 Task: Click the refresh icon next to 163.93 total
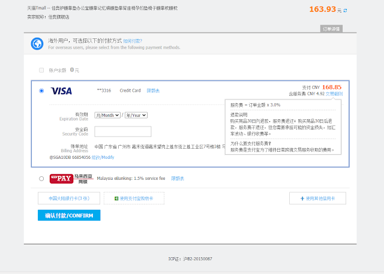pos(345,11)
